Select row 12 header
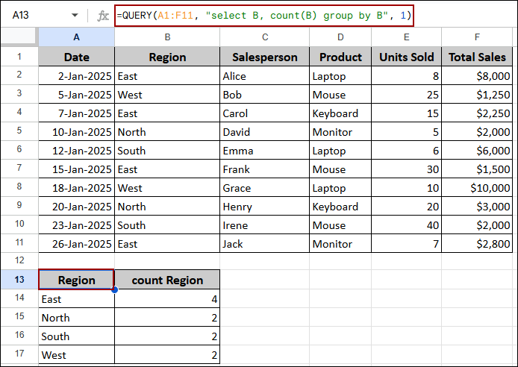This screenshot has width=518, height=367. click(19, 260)
